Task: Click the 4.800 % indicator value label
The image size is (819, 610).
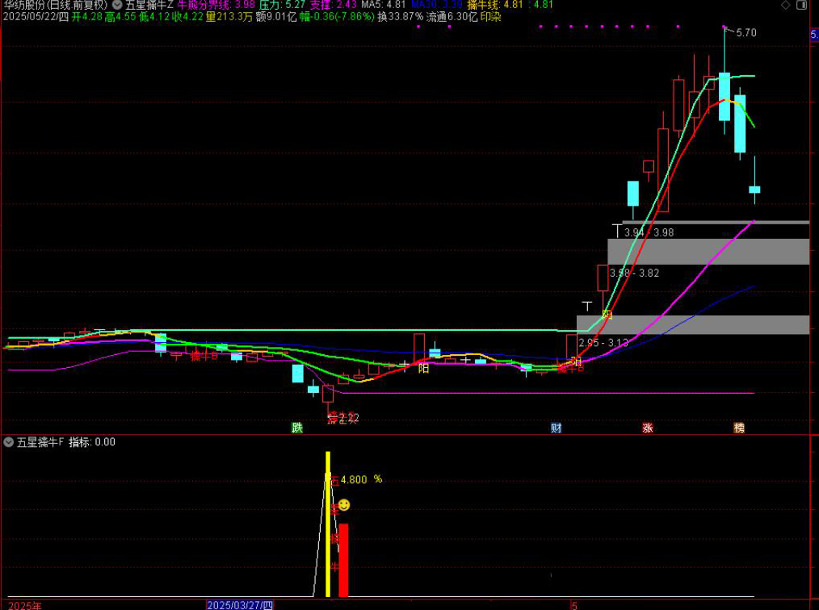Action: pos(361,479)
